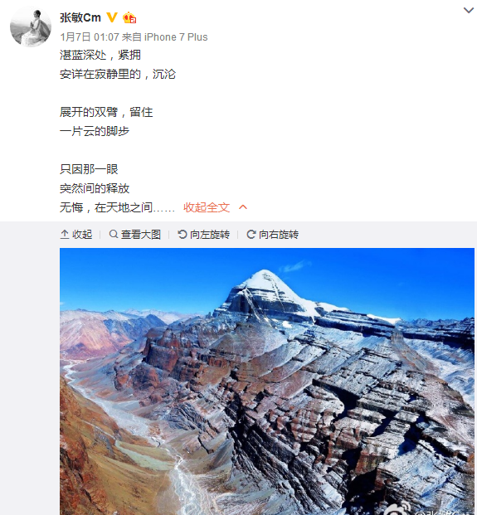Click the crown membership badge icon
The height and width of the screenshot is (515, 477).
coord(129,17)
